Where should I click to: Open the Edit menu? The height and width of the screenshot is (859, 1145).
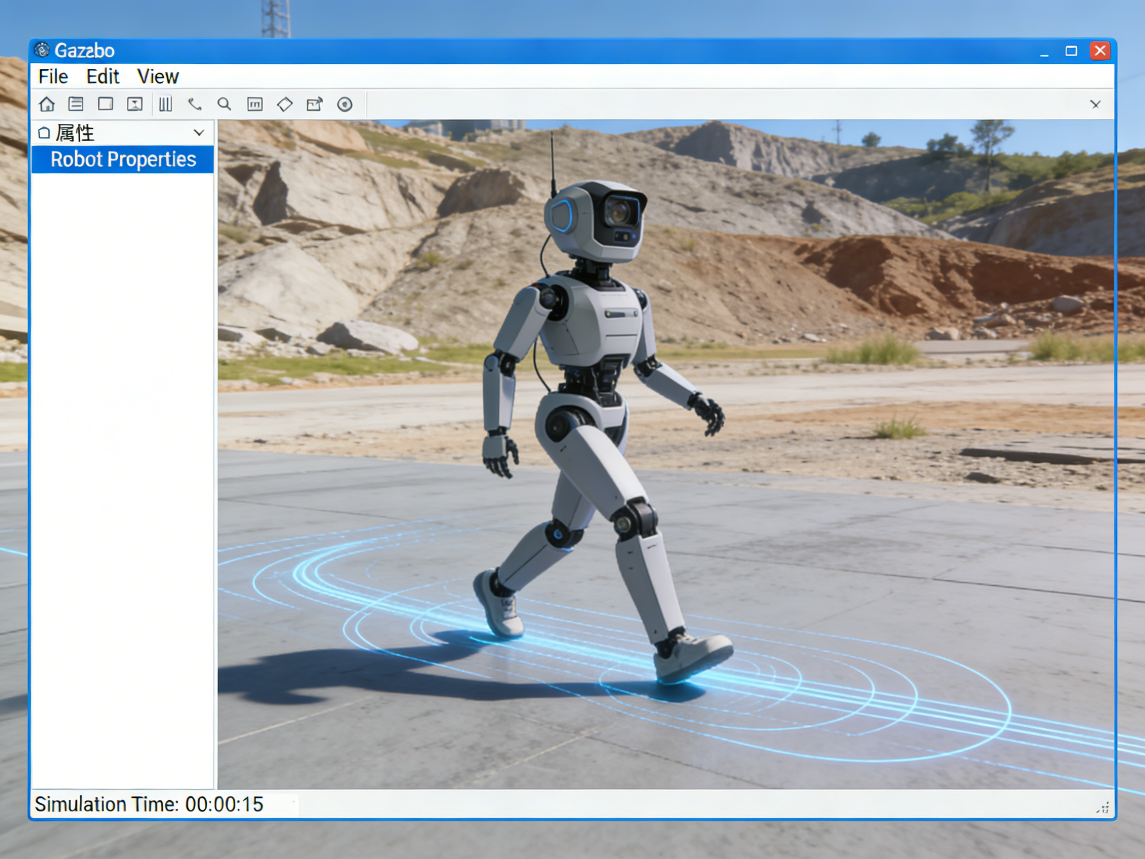(x=103, y=77)
